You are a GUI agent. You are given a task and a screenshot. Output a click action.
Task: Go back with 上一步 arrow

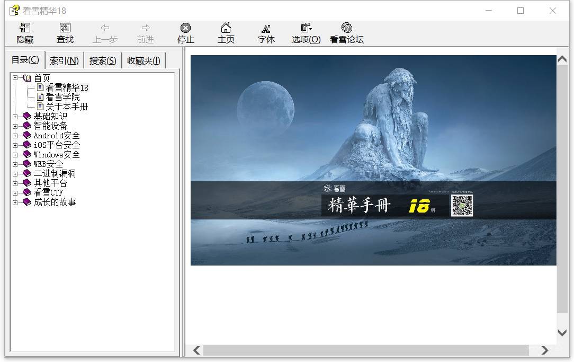coord(105,28)
